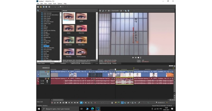
Task: Toggle Solo on the audio track
Action: tap(49, 79)
